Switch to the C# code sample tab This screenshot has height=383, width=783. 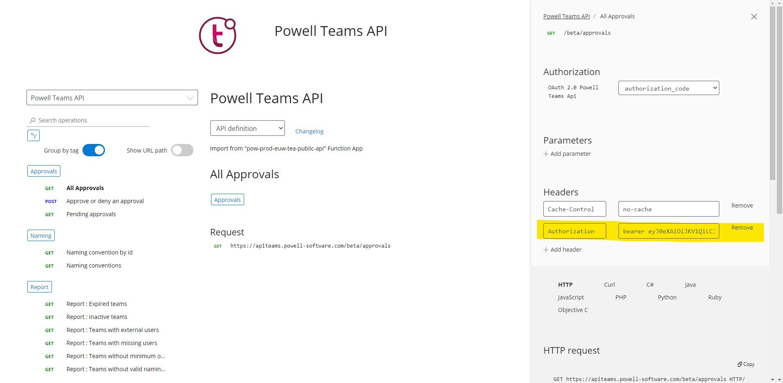(650, 285)
